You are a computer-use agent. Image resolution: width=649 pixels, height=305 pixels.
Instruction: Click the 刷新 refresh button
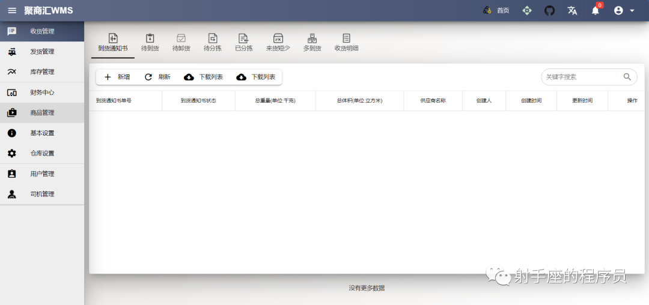(x=157, y=77)
